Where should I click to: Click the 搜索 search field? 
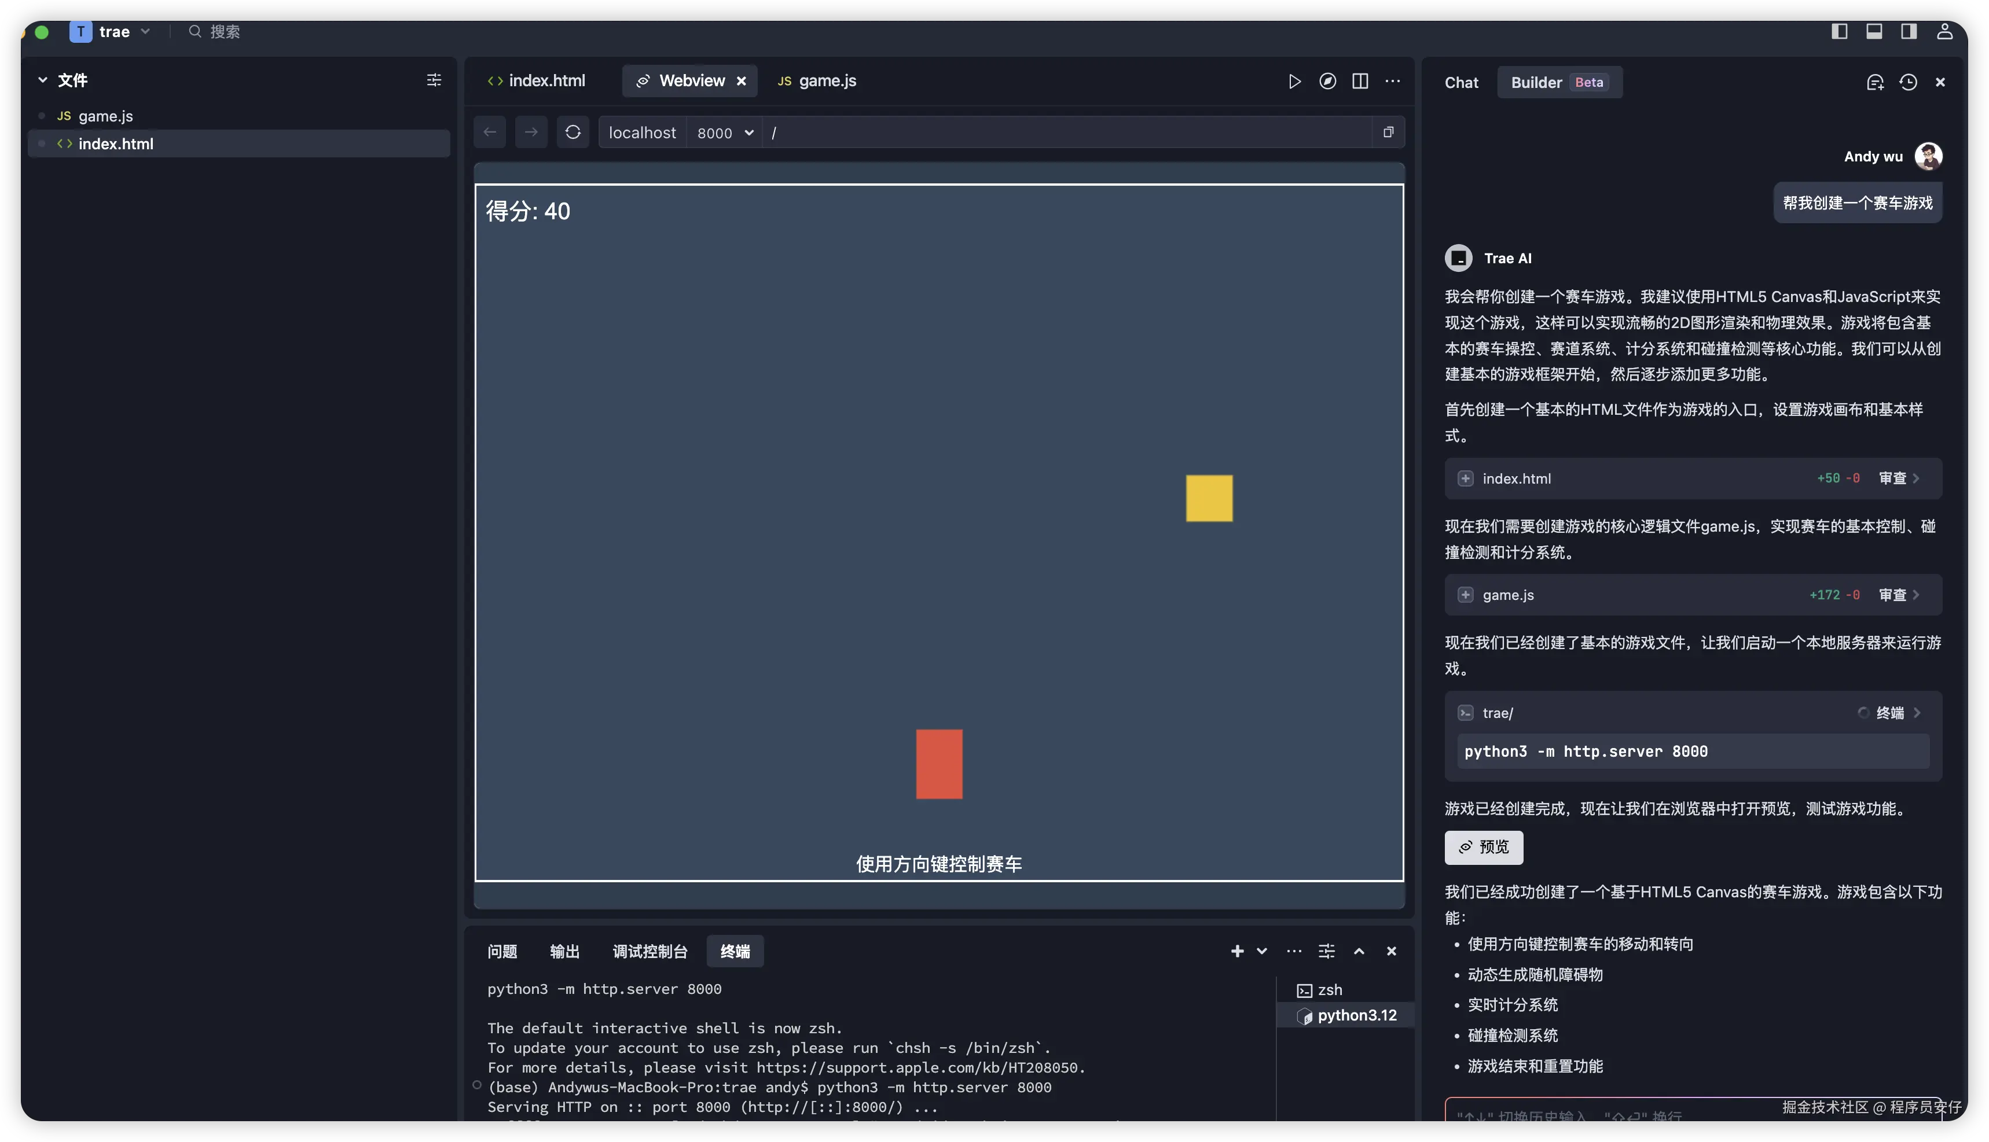coord(225,32)
